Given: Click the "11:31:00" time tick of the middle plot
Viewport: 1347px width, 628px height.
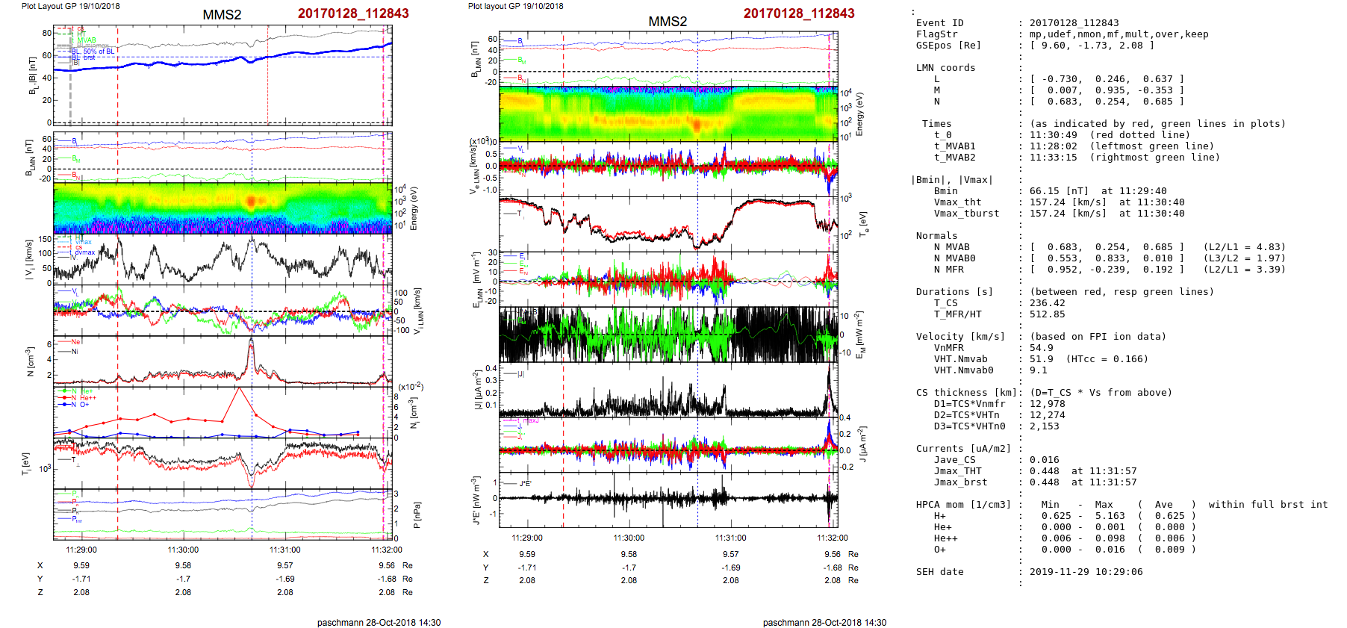Looking at the screenshot, I should pos(730,538).
